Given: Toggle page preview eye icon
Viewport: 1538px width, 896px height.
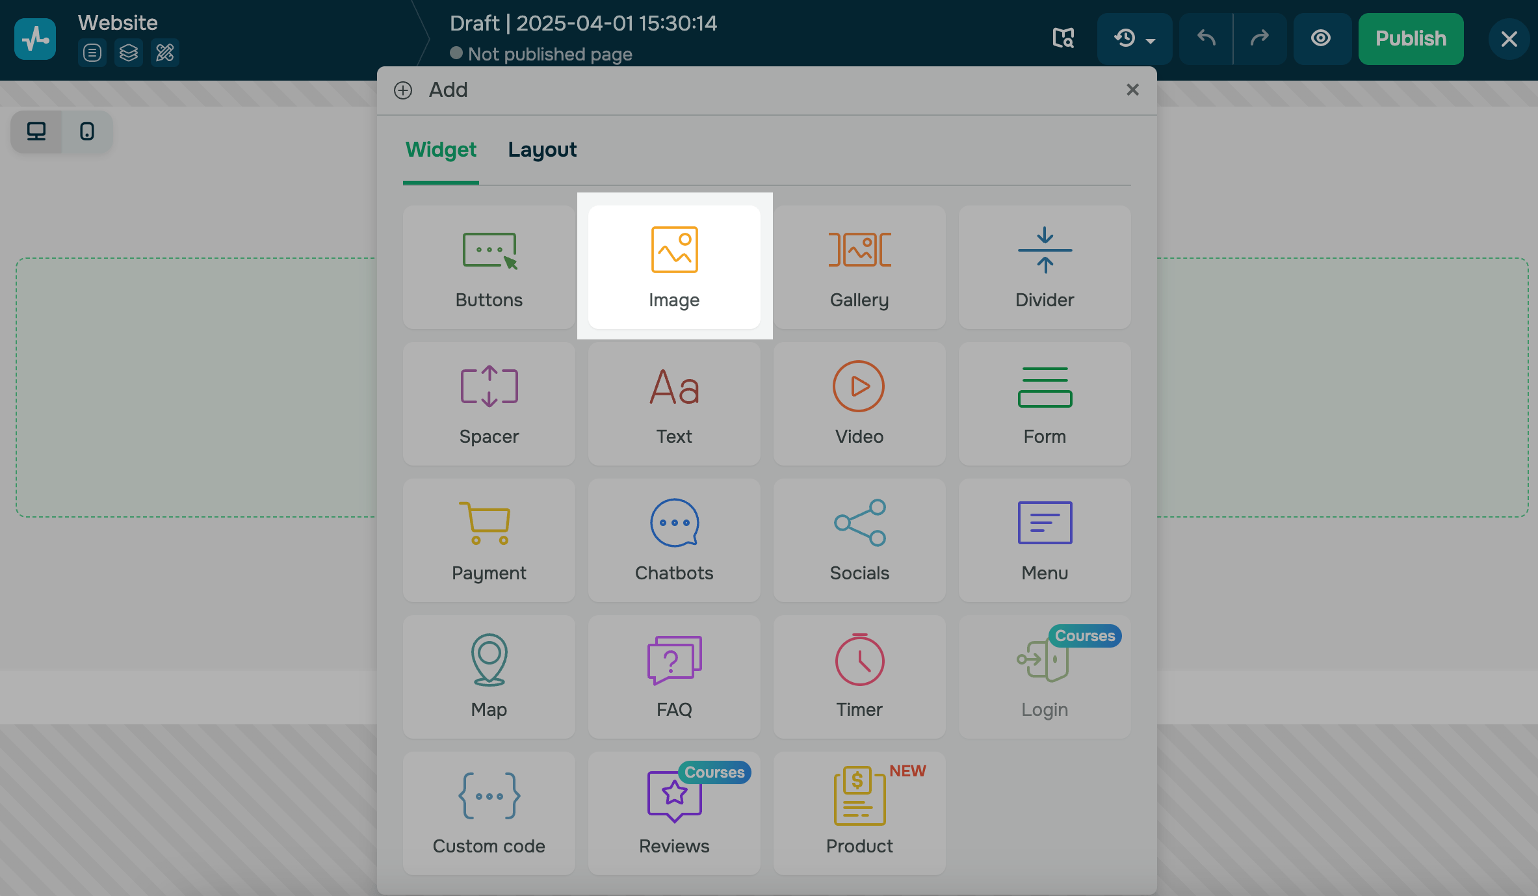Looking at the screenshot, I should pyautogui.click(x=1320, y=38).
